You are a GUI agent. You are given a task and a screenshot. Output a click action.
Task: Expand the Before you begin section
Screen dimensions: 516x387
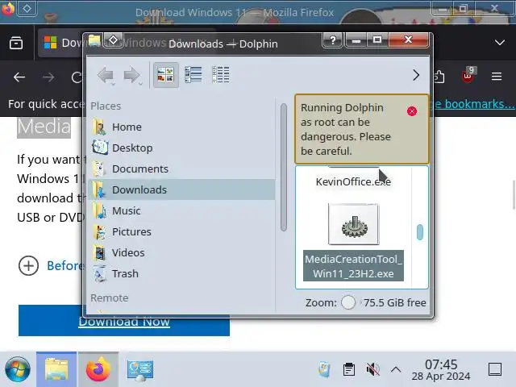[52, 265]
